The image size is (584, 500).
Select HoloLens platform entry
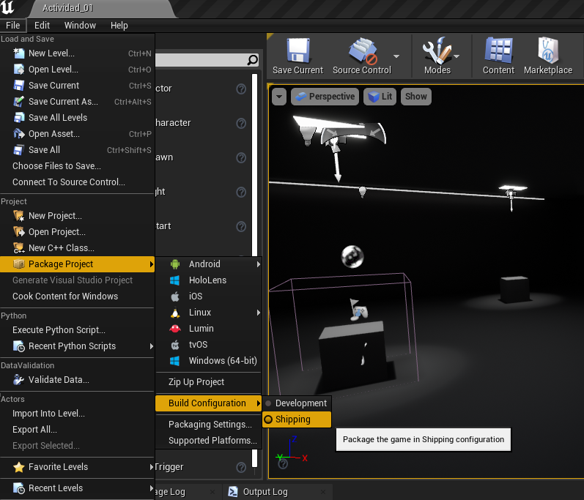[209, 280]
